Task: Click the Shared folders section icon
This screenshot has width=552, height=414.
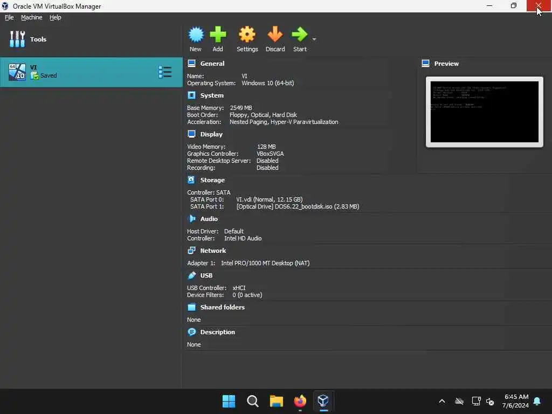Action: click(191, 307)
